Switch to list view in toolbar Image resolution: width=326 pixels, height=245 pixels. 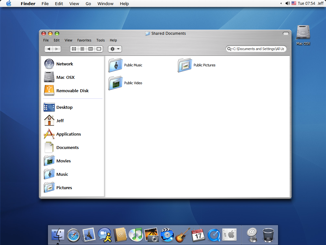pyautogui.click(x=82, y=49)
